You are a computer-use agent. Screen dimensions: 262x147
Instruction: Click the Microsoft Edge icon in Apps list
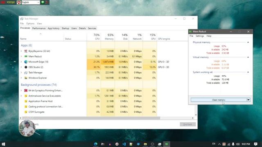tap(26, 62)
